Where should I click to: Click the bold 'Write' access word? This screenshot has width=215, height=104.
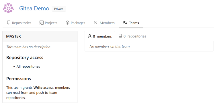[38, 88]
